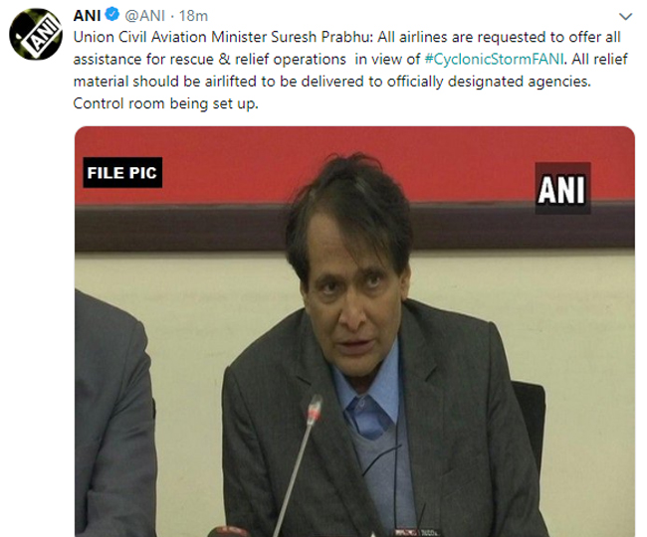This screenshot has height=537, width=647.
Task: Click the nameplate at the bottom of the photo
Action: click(x=416, y=532)
